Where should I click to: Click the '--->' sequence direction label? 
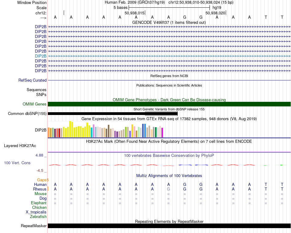coord(43,18)
